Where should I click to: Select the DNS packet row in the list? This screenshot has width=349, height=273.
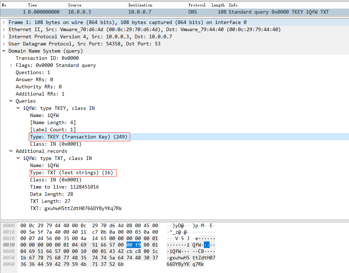(143, 12)
